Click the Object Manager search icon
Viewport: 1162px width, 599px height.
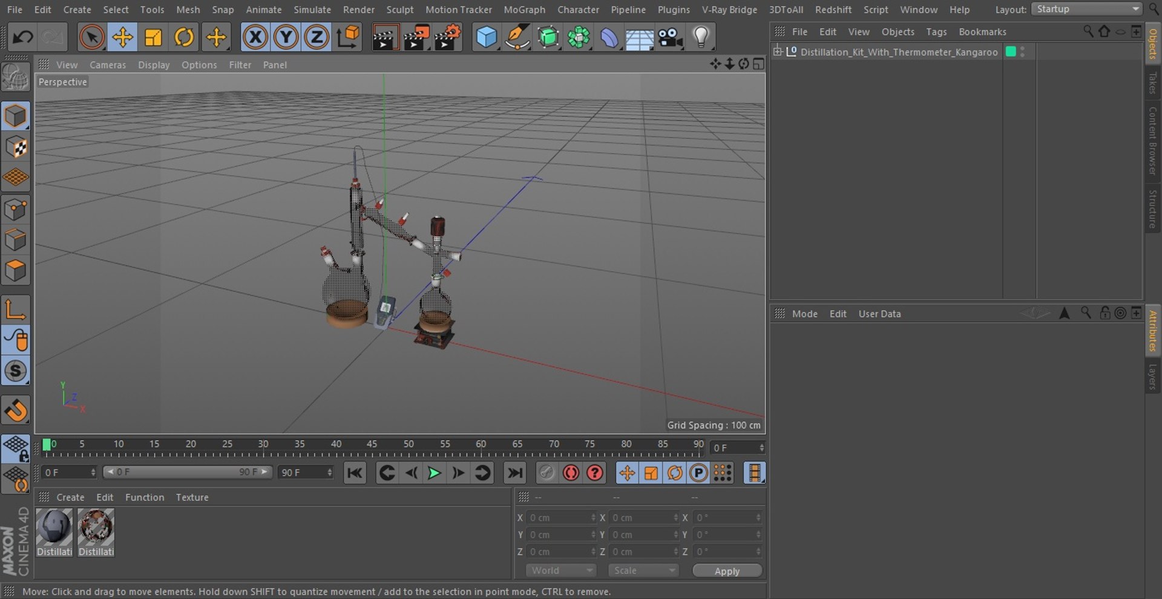[x=1088, y=31]
